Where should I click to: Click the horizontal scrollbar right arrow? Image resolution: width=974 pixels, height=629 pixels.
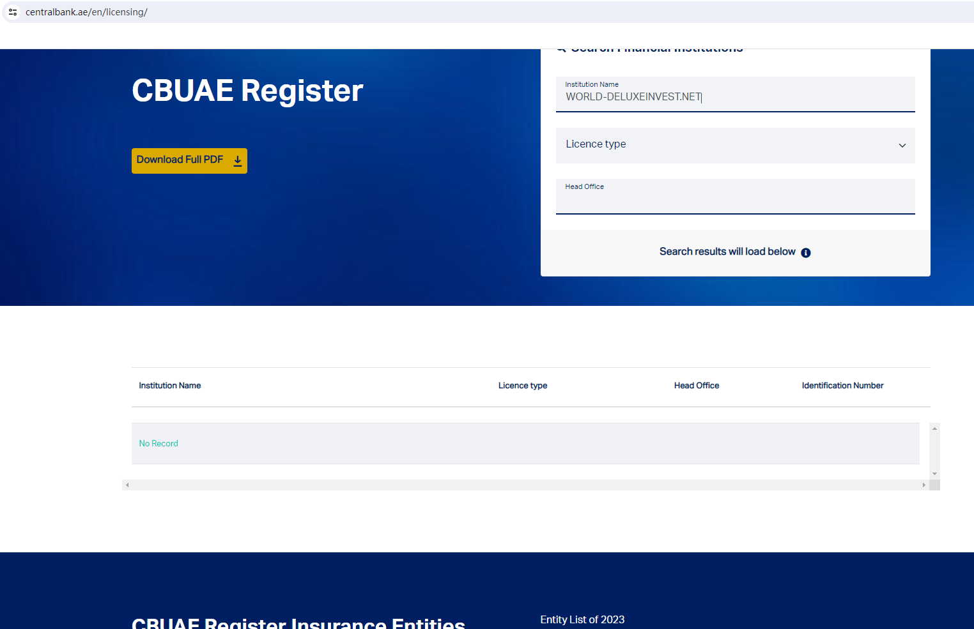click(924, 485)
